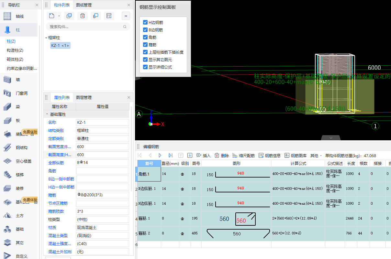Select the 属性列表 tab
The width and height of the screenshot is (391, 259).
(62, 97)
